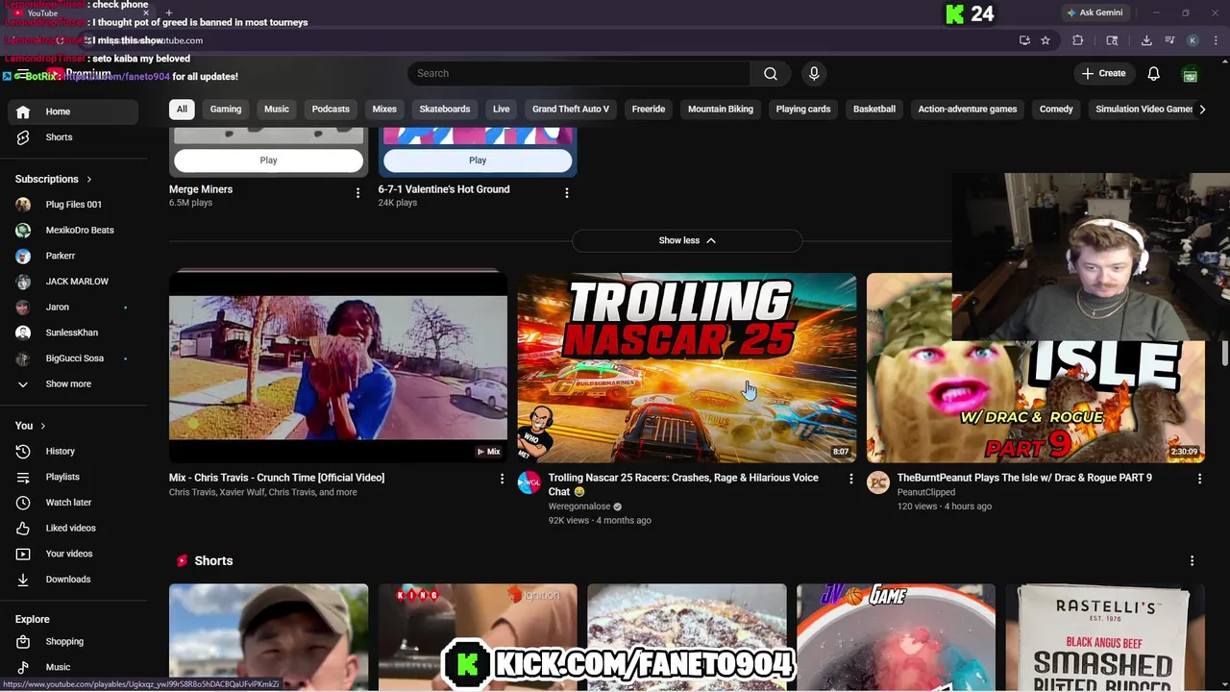The height and width of the screenshot is (692, 1230).
Task: Open the notifications bell
Action: click(x=1154, y=74)
